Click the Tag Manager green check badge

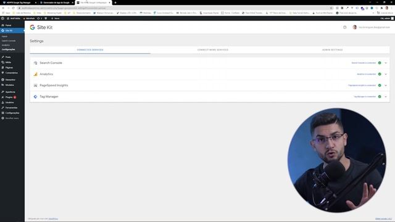coord(380,97)
